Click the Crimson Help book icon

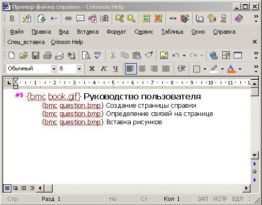point(239,18)
